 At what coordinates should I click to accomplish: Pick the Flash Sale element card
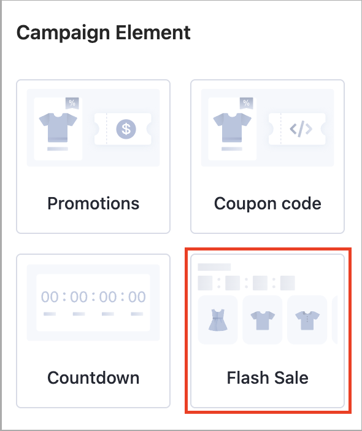coord(268,331)
